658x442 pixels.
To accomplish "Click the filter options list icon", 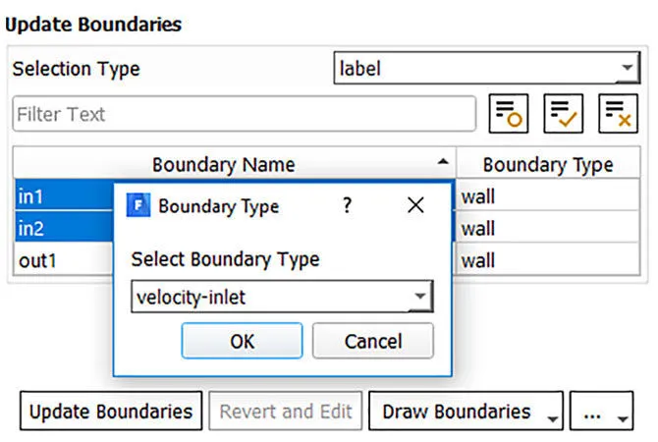I will (509, 115).
